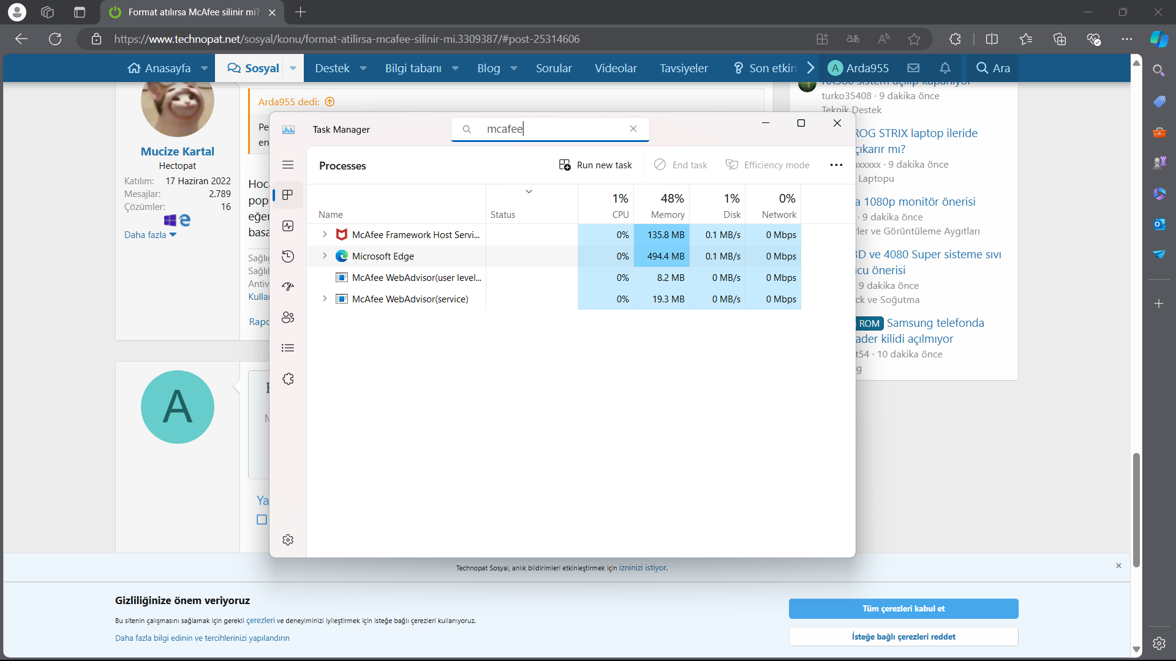Click into the mcafee search field
Viewport: 1176px width, 661px height.
click(551, 129)
